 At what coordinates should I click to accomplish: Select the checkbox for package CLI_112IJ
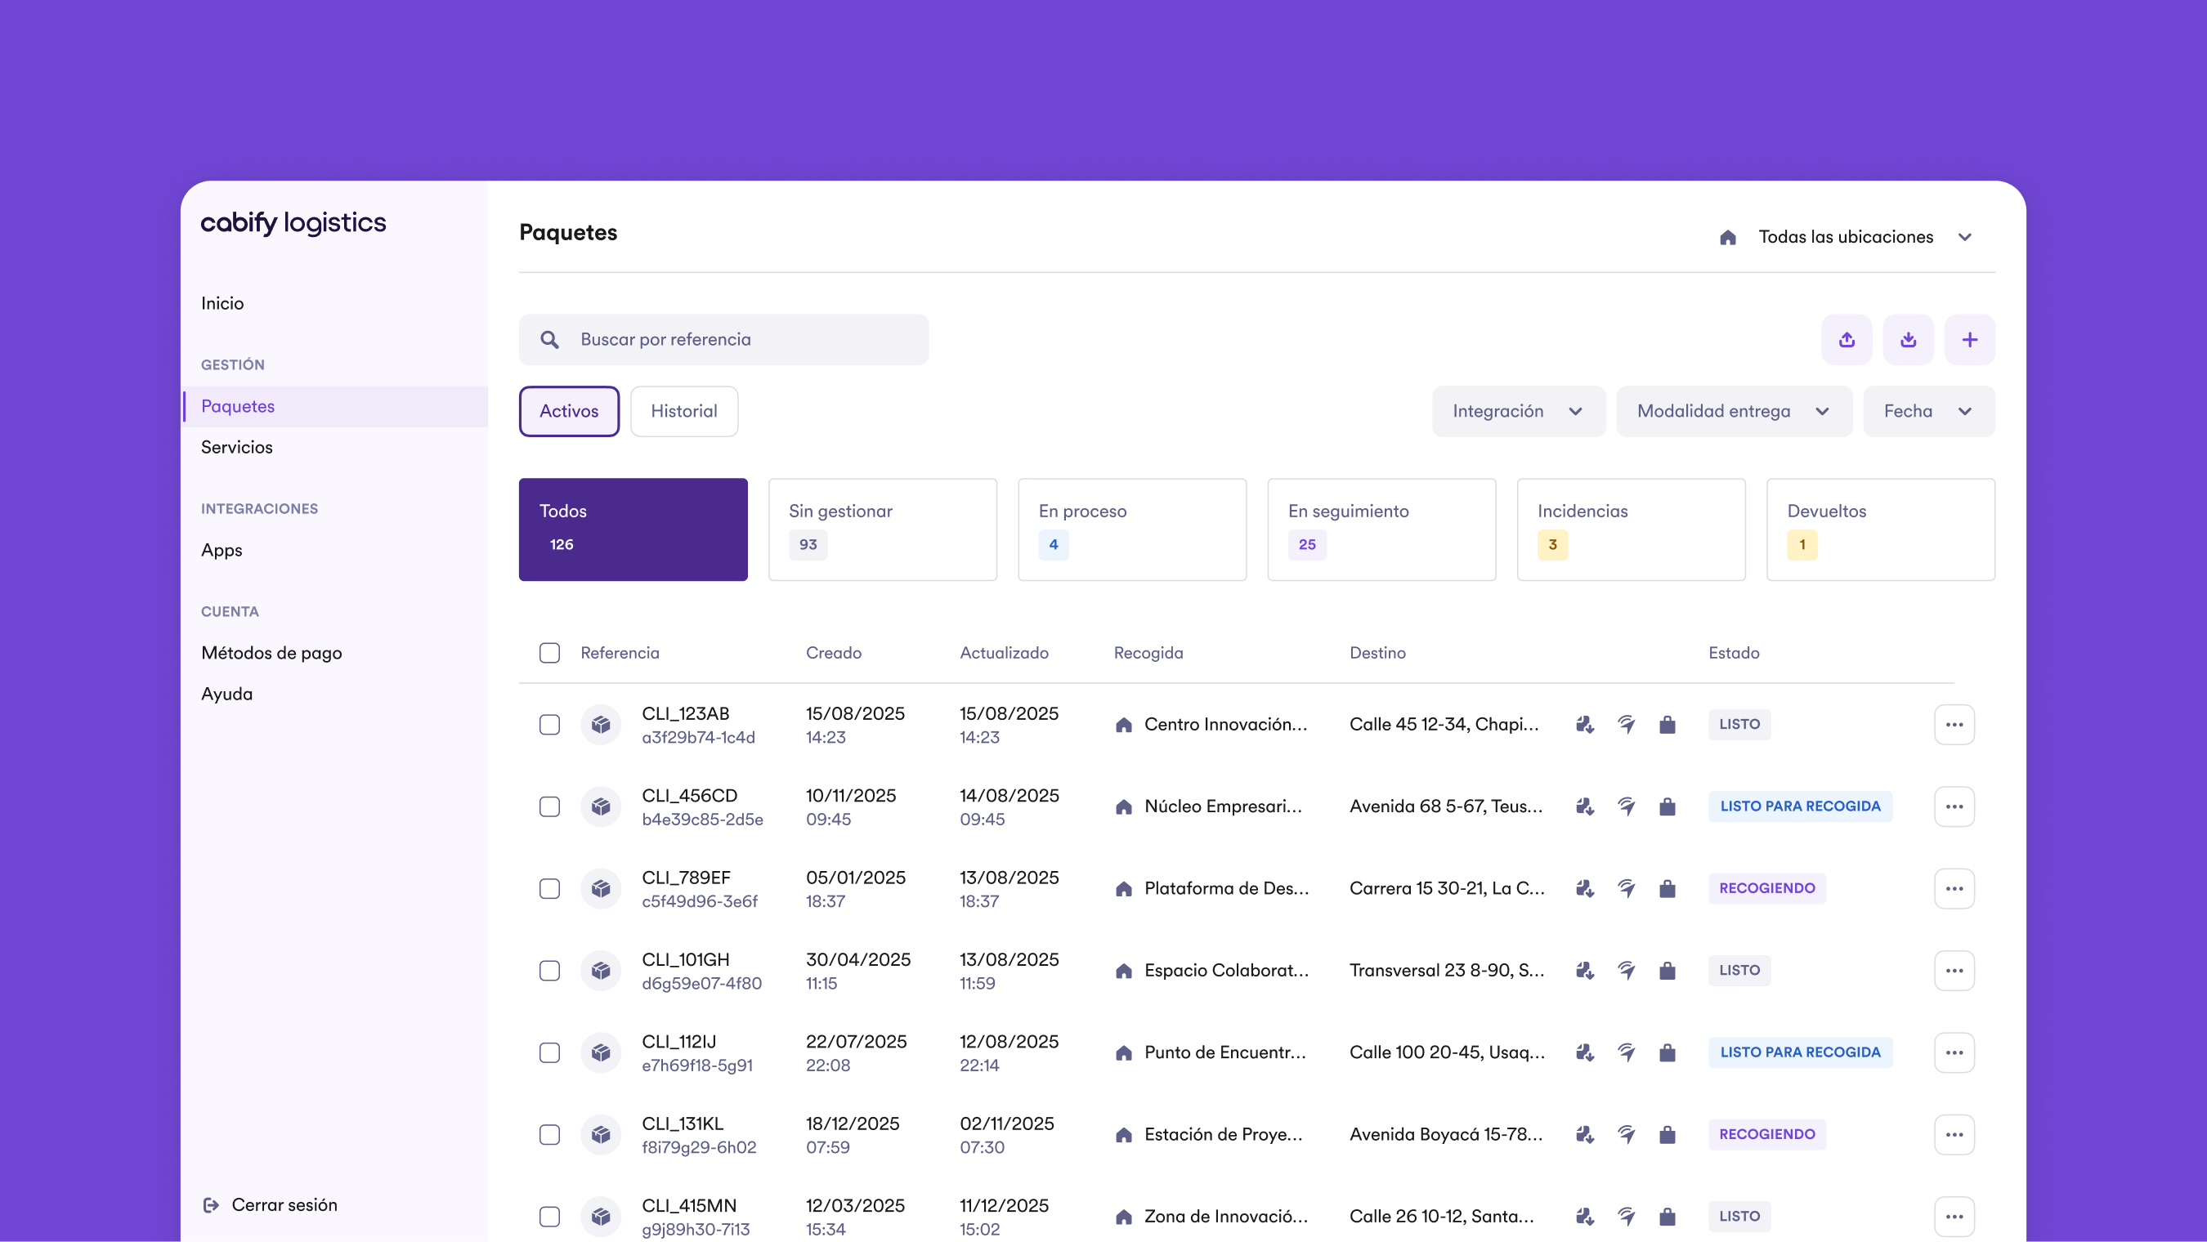click(549, 1052)
